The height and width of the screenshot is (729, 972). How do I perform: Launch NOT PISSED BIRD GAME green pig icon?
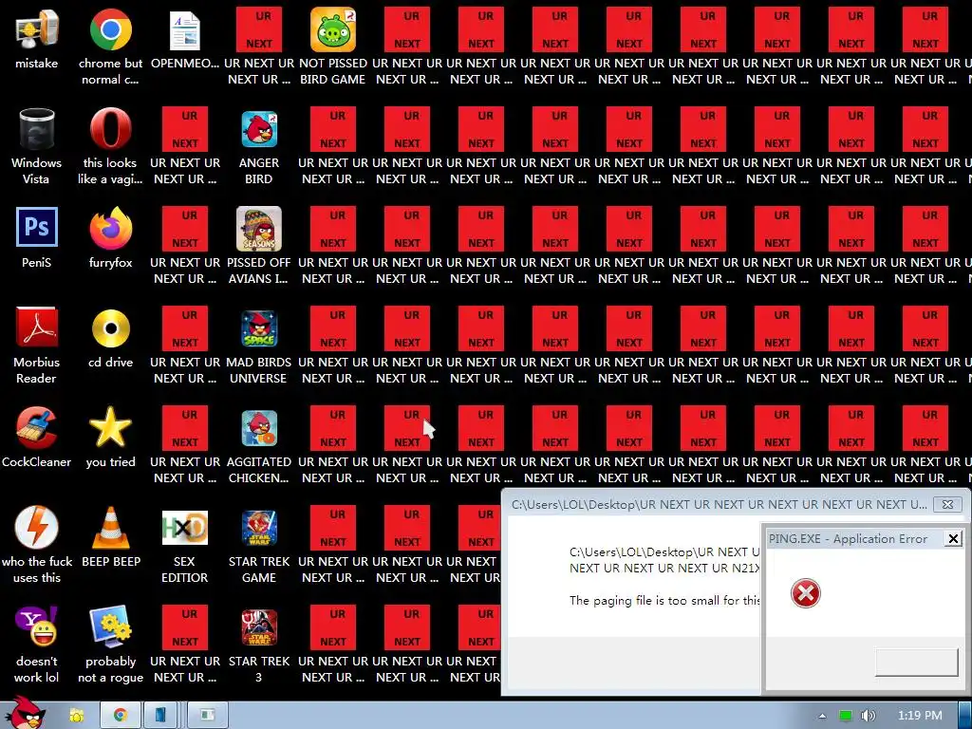click(333, 29)
